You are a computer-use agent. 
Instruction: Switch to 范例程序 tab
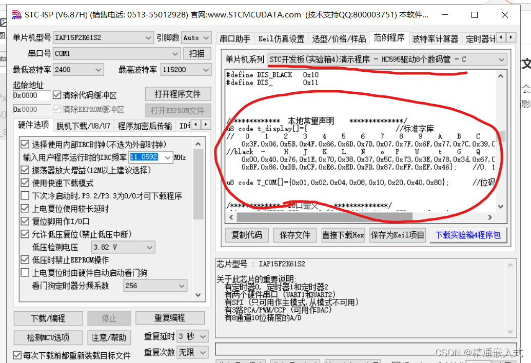[x=389, y=38]
